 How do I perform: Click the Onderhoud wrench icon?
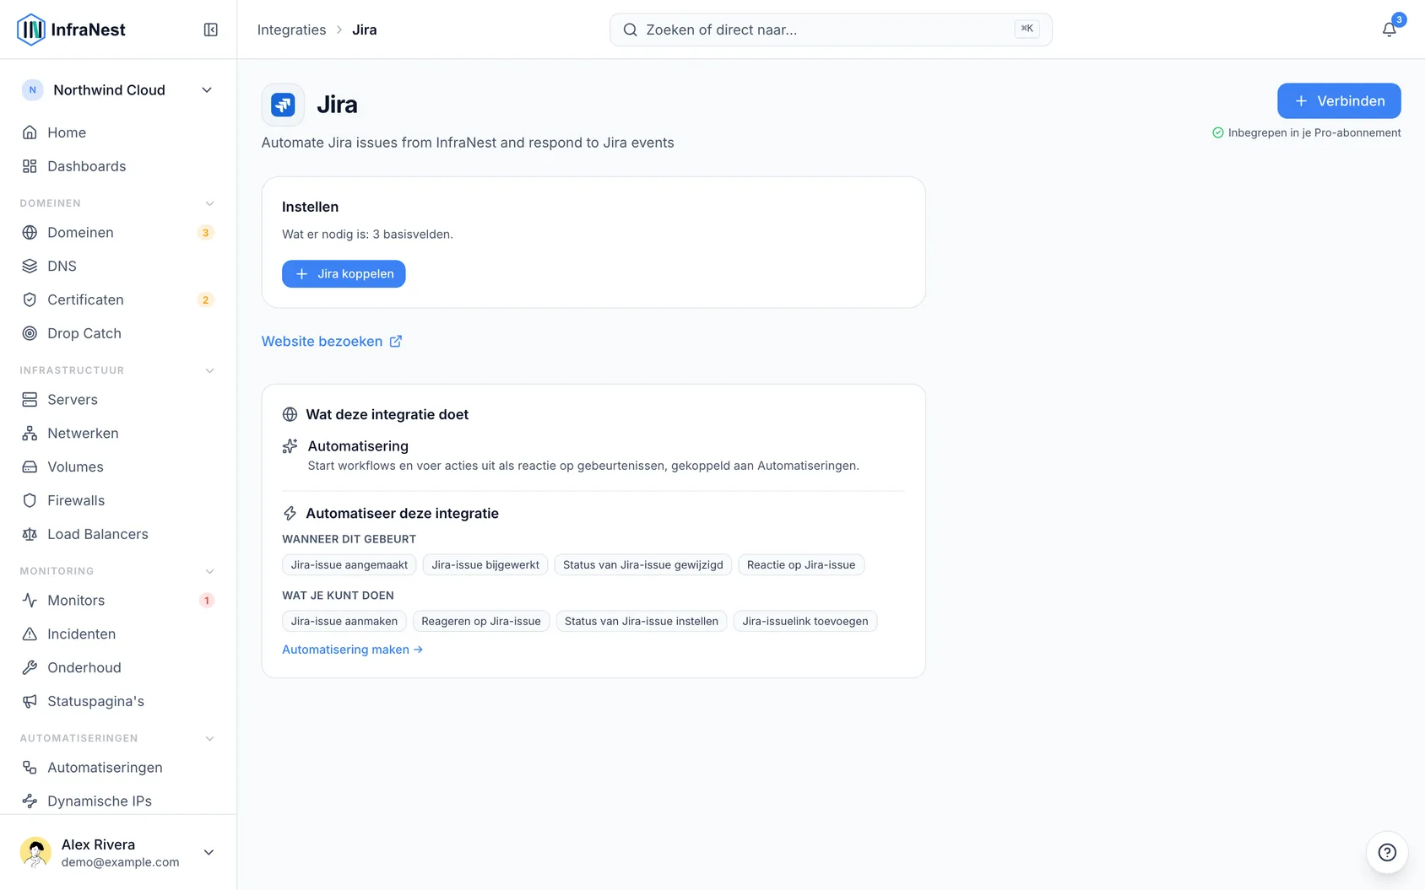[x=30, y=667]
